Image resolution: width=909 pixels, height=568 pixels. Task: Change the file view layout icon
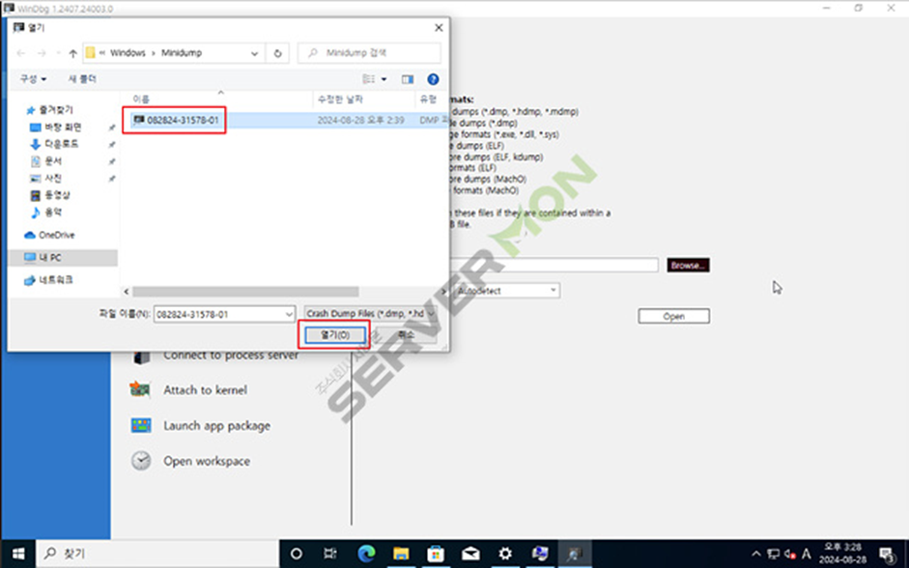click(369, 79)
